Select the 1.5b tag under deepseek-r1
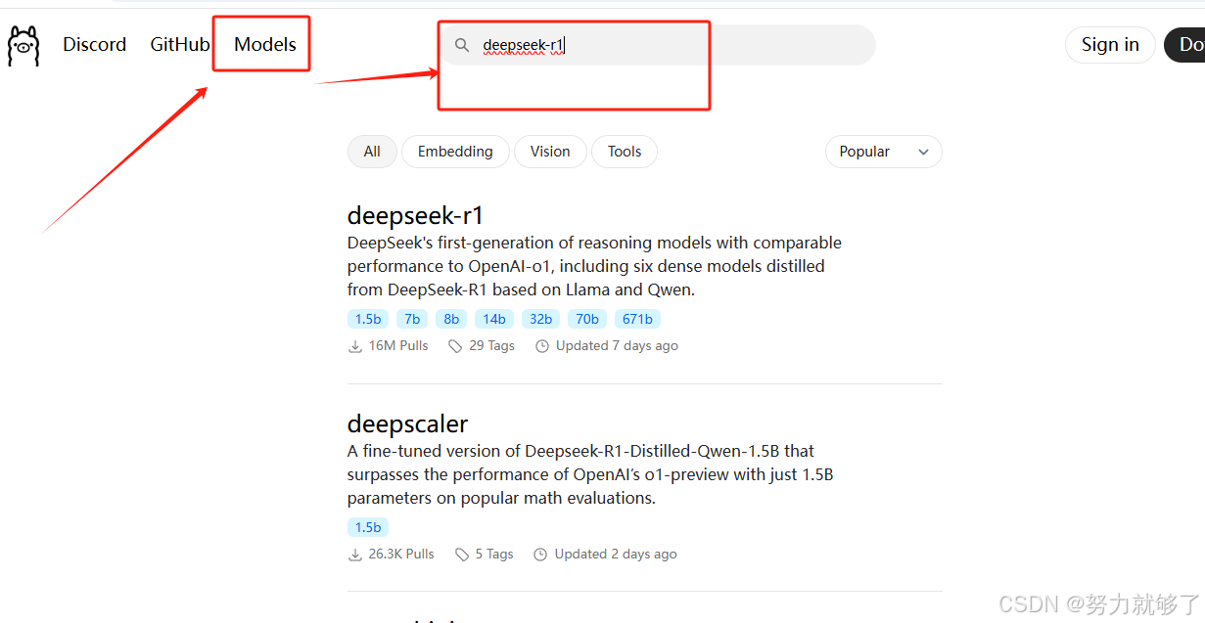The width and height of the screenshot is (1205, 623). pos(368,319)
